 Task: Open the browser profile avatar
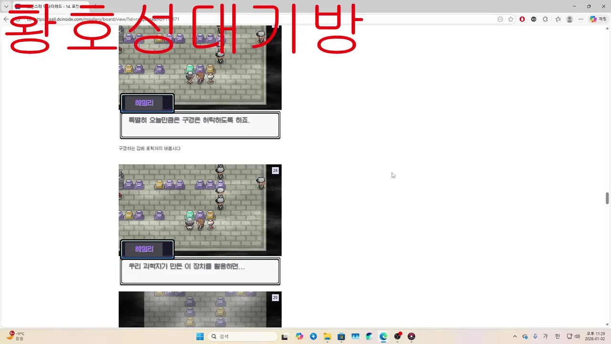[x=569, y=19]
